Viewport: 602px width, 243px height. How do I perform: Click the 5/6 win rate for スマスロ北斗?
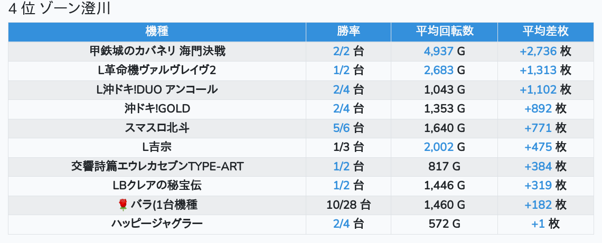(342, 128)
